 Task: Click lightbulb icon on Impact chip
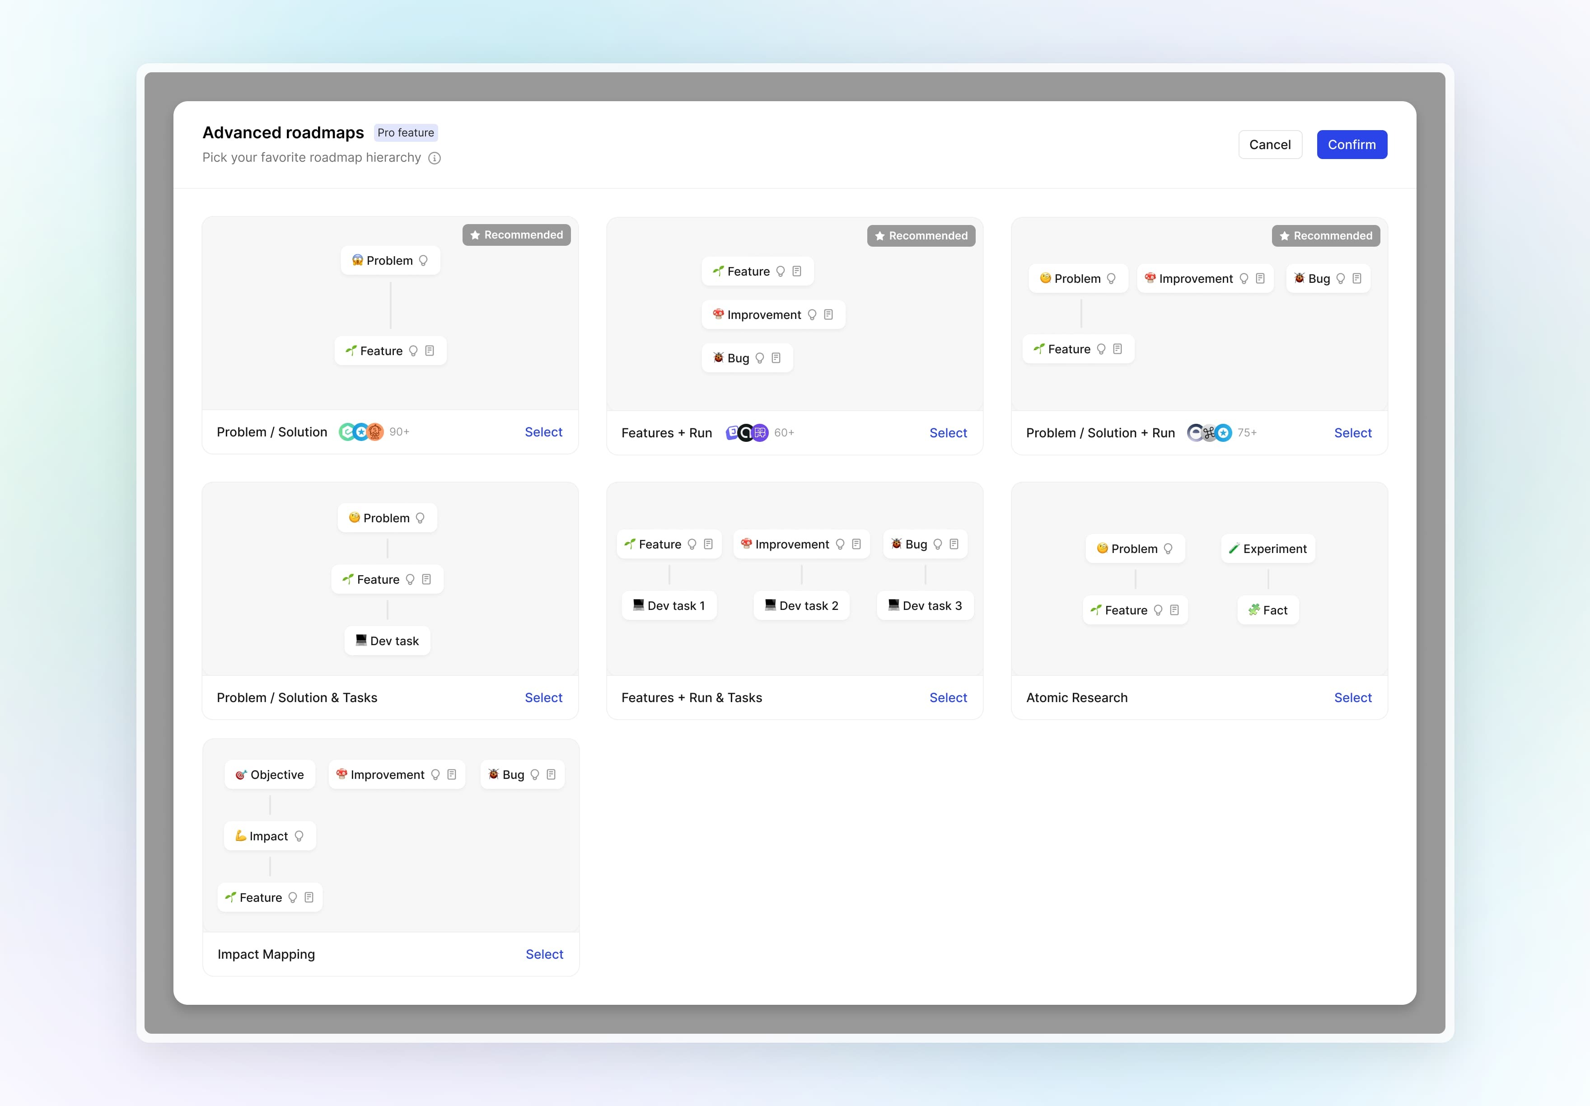pyautogui.click(x=299, y=836)
